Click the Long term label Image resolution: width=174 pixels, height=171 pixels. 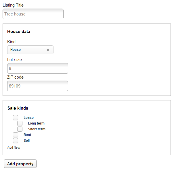pyautogui.click(x=36, y=123)
